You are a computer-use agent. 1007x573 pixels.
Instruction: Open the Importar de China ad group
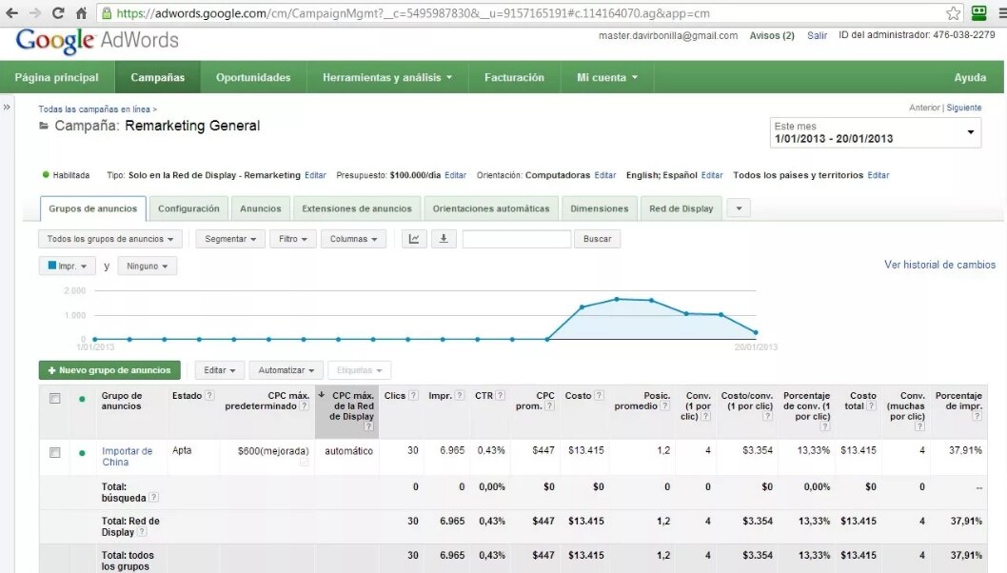click(128, 457)
